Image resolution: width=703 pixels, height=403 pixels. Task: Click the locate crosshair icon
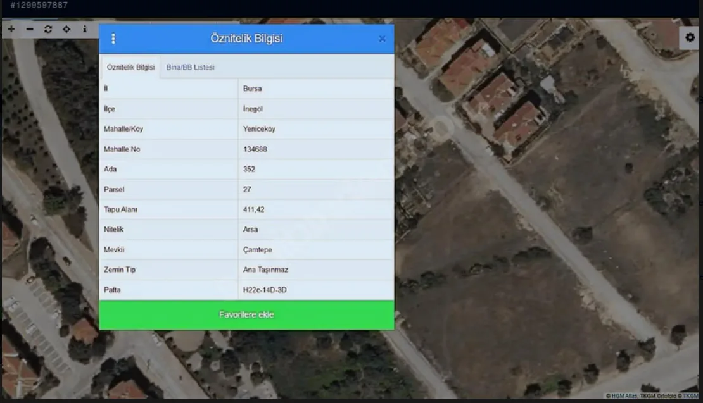coord(66,29)
